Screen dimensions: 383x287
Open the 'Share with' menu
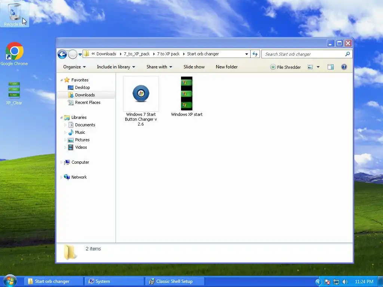[159, 67]
